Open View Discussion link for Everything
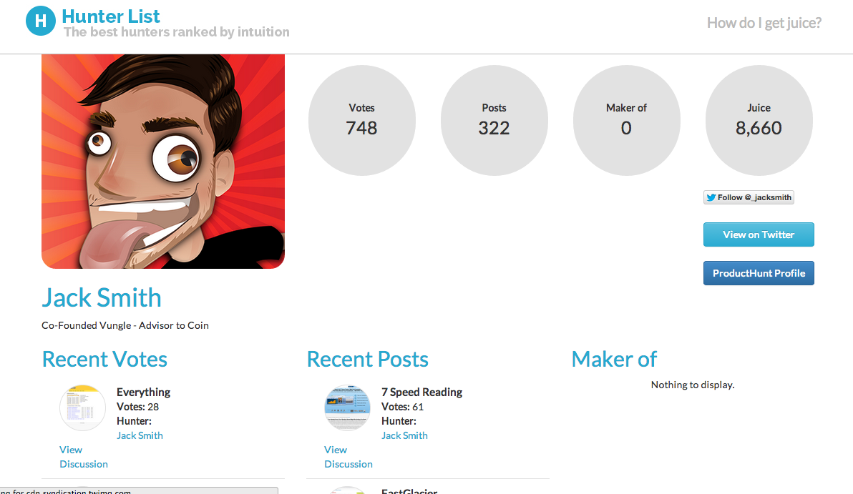The image size is (853, 494). click(x=84, y=457)
